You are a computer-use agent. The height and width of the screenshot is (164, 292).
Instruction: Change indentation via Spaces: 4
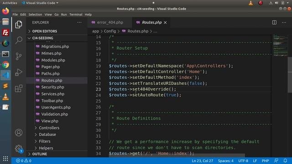(x=225, y=161)
